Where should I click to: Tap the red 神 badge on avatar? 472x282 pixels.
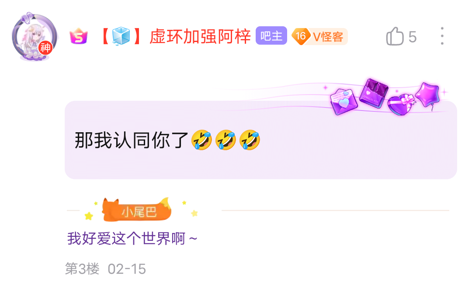(x=45, y=48)
